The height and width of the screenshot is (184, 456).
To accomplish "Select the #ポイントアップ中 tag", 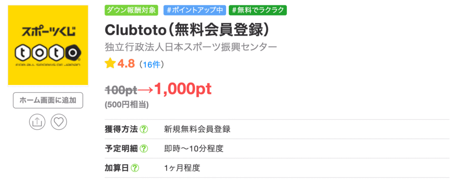I will (195, 10).
